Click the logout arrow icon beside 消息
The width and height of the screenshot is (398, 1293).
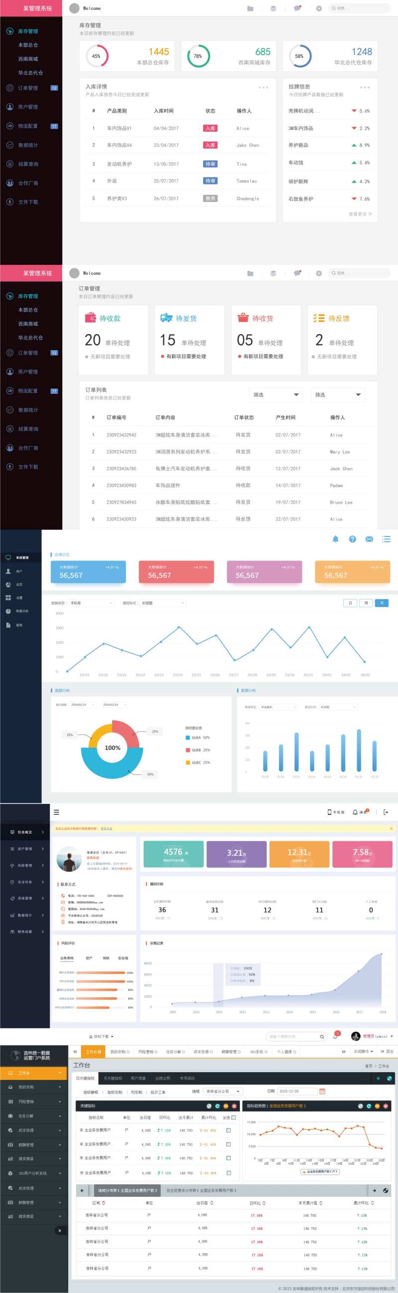pyautogui.click(x=386, y=812)
